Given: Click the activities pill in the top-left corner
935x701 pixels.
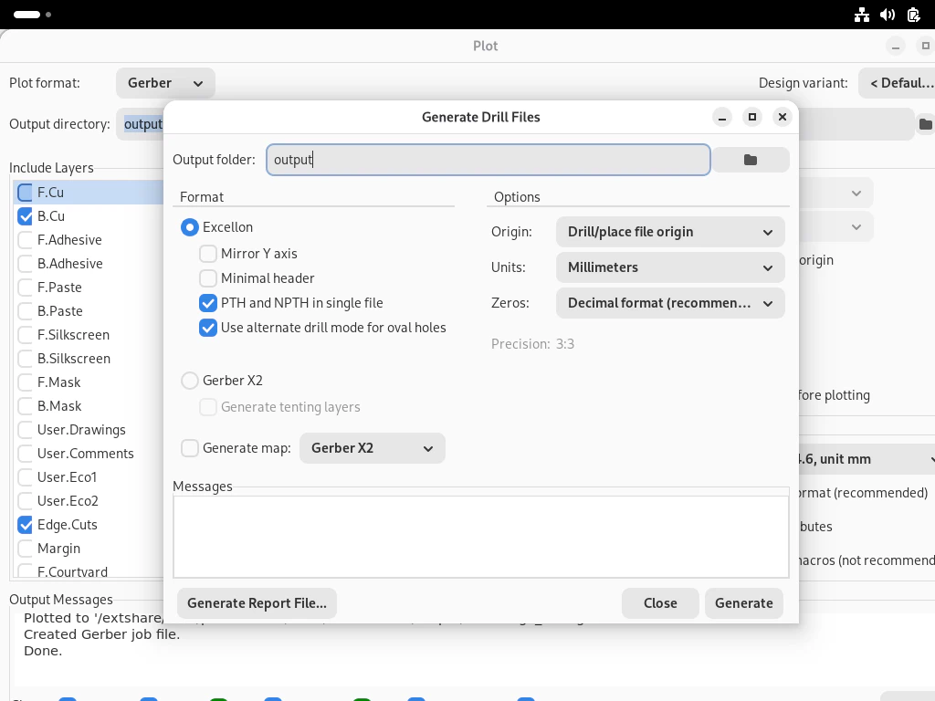Looking at the screenshot, I should 26,15.
